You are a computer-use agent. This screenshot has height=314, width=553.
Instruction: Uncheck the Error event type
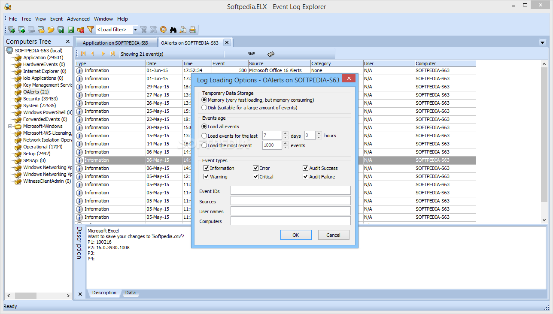pos(256,168)
